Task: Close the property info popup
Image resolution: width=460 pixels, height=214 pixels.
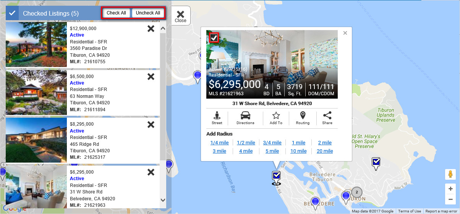Action: point(345,33)
